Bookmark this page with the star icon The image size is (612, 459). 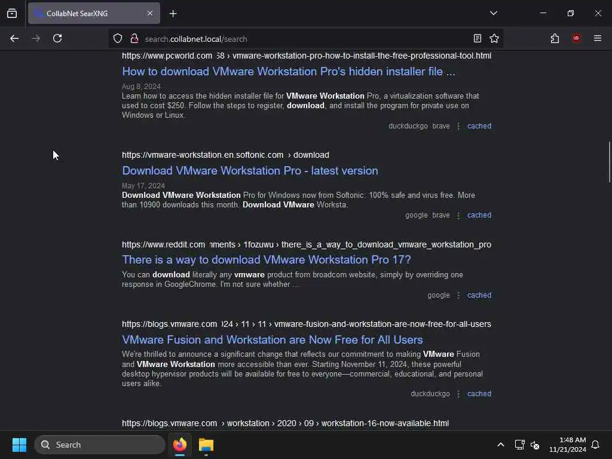point(494,38)
